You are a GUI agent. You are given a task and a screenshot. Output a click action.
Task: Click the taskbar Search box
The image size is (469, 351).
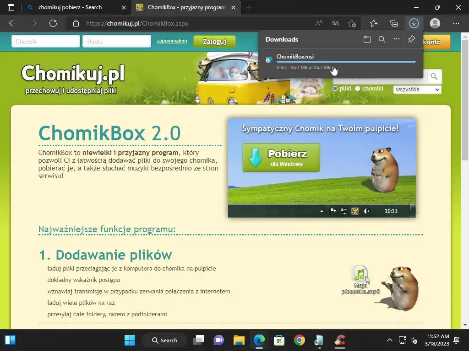tap(164, 340)
